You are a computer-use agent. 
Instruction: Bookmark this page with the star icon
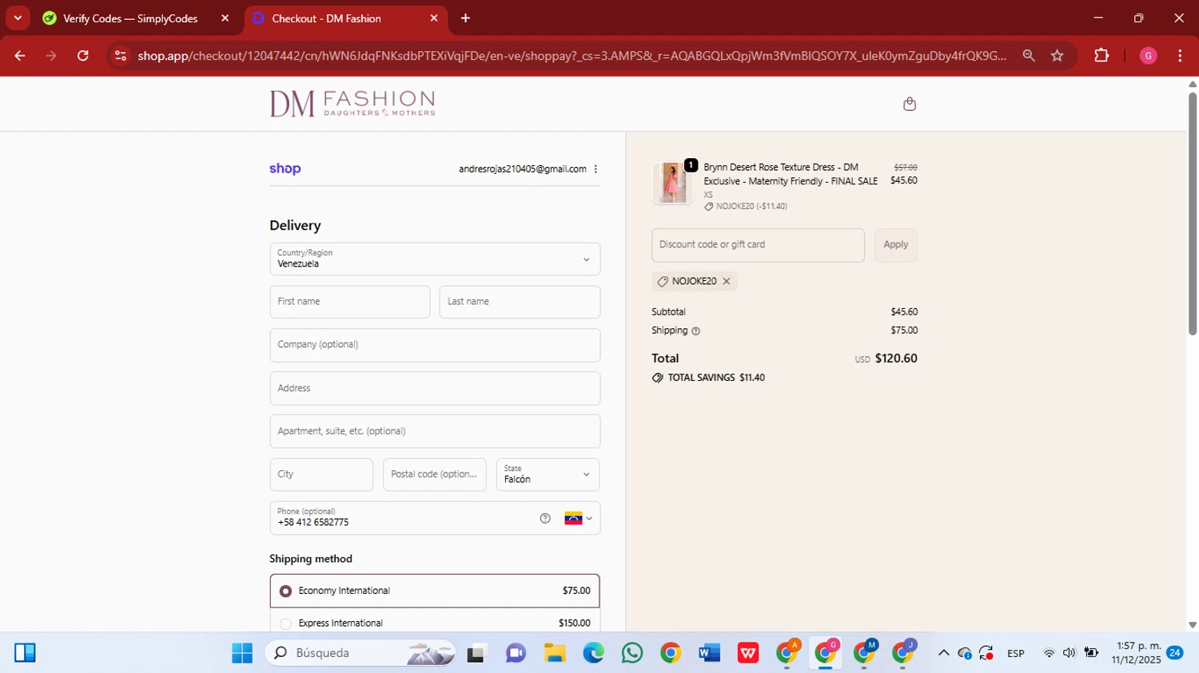click(x=1058, y=56)
